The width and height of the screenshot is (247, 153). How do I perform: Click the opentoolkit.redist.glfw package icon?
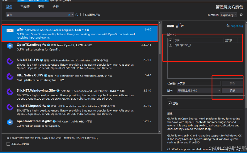pos(10,122)
